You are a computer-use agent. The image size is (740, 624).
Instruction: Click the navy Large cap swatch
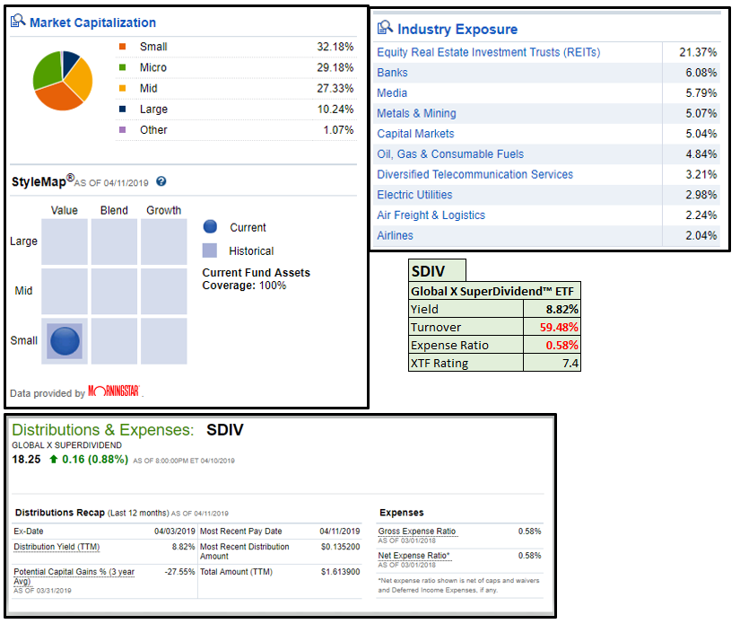[122, 109]
